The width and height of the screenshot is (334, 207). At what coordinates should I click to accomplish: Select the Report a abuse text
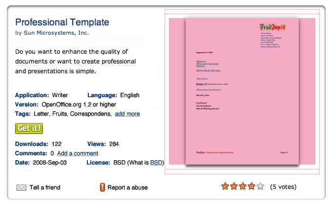point(127,187)
